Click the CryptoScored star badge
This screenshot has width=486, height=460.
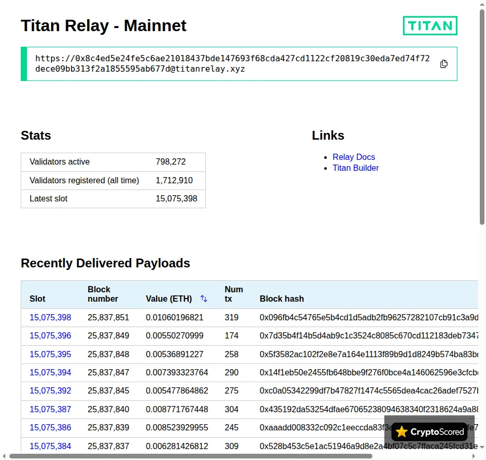[x=429, y=431]
